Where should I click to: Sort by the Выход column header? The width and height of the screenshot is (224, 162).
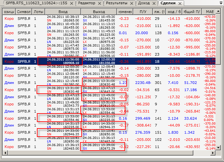[x=99, y=12]
